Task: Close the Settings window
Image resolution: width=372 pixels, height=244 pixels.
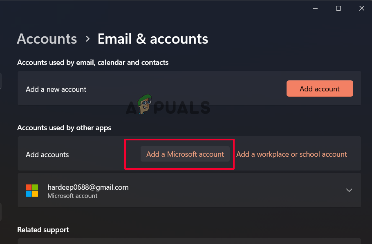Action: coord(361,8)
